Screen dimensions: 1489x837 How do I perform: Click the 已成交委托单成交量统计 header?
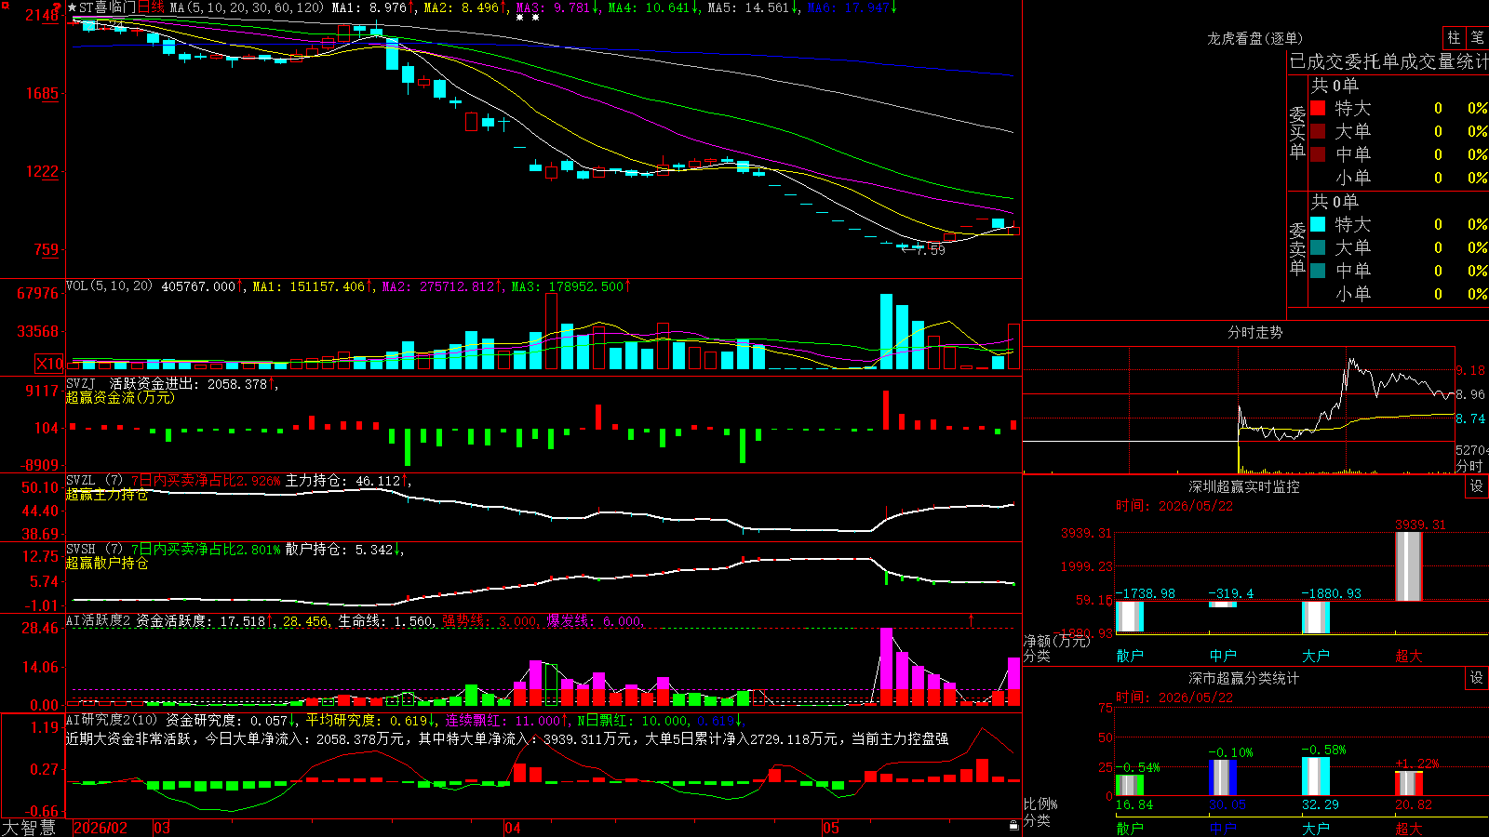(x=1388, y=61)
